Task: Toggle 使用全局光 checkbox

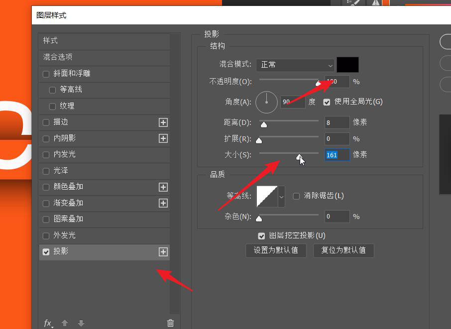Action: click(327, 102)
